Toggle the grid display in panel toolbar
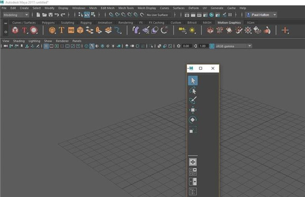 (x=46, y=46)
